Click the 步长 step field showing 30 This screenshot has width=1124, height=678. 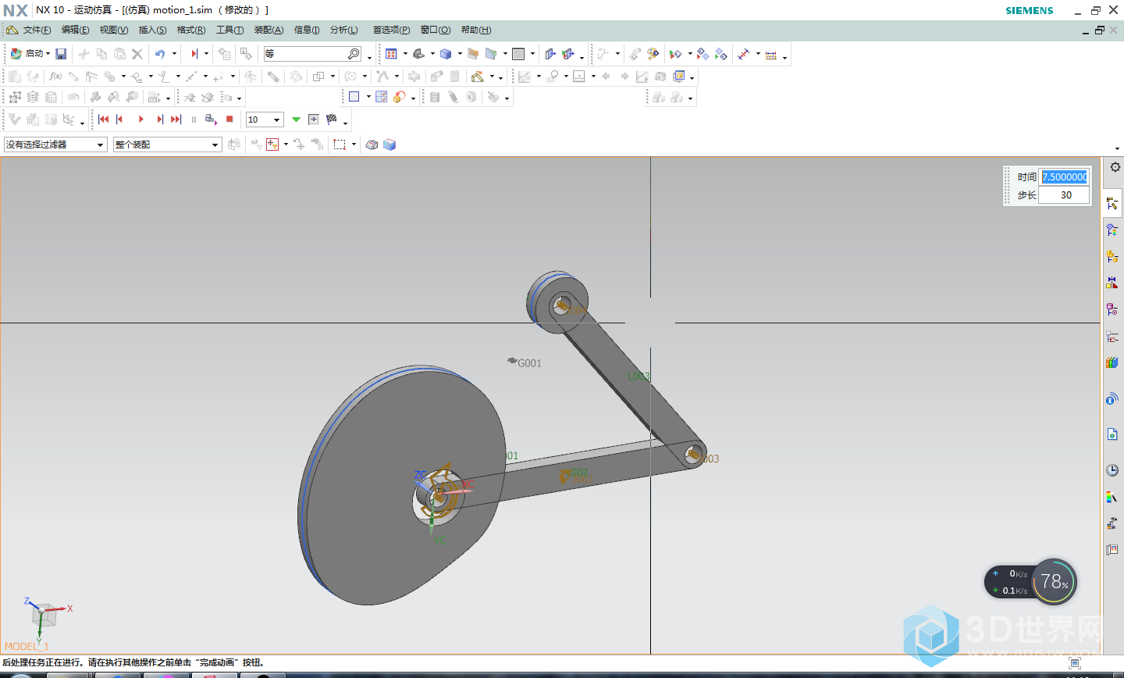click(x=1064, y=195)
